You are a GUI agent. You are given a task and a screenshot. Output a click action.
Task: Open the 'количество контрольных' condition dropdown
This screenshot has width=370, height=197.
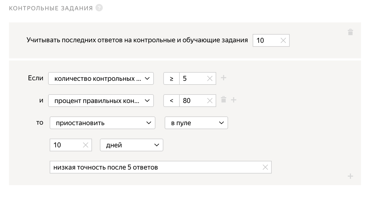[101, 78]
